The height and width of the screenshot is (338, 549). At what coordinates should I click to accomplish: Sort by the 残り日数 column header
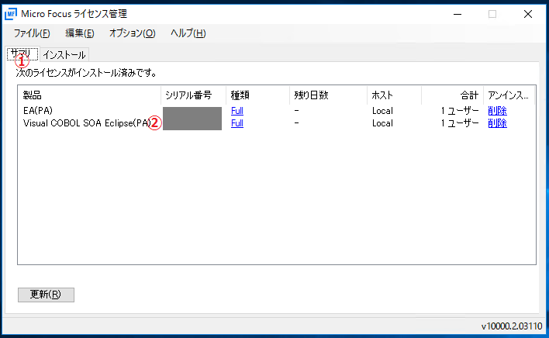click(x=328, y=95)
